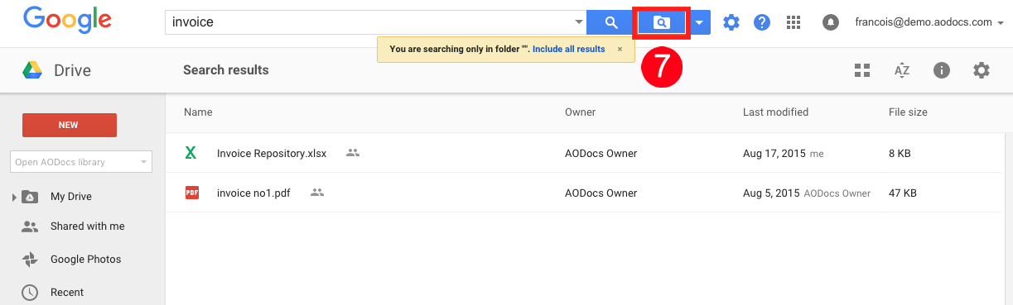Viewport: 1013px width, 305px height.
Task: Dismiss the folder search notification
Action: click(620, 50)
